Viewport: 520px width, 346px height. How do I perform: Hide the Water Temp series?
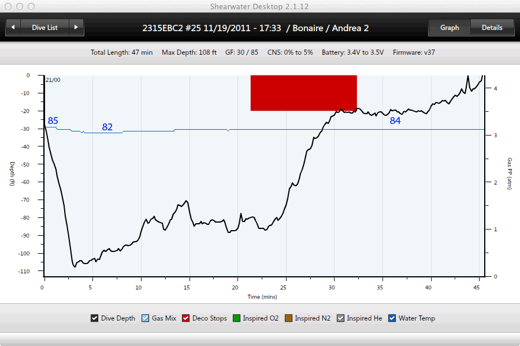click(392, 318)
